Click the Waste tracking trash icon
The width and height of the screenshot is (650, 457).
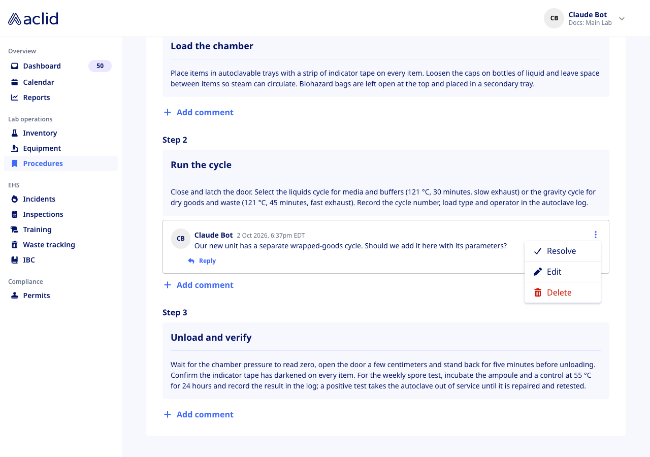(15, 245)
